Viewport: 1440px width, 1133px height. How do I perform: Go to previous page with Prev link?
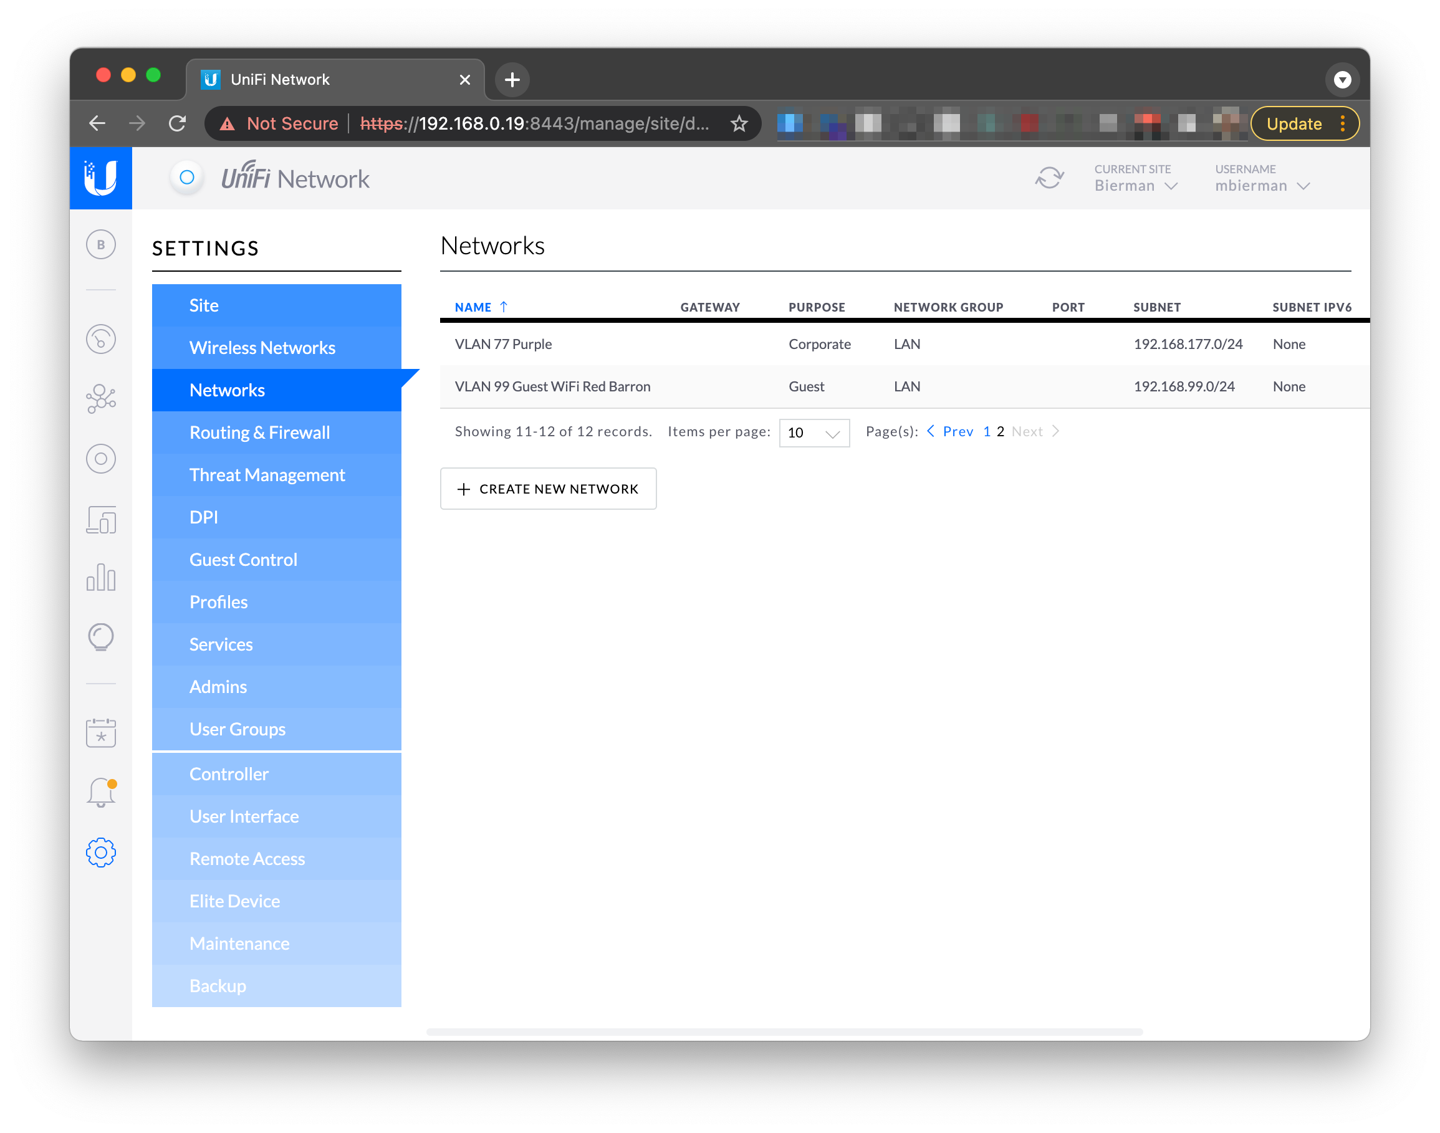coord(957,432)
